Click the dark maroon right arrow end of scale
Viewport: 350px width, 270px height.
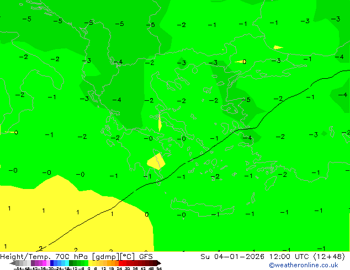[159, 263]
